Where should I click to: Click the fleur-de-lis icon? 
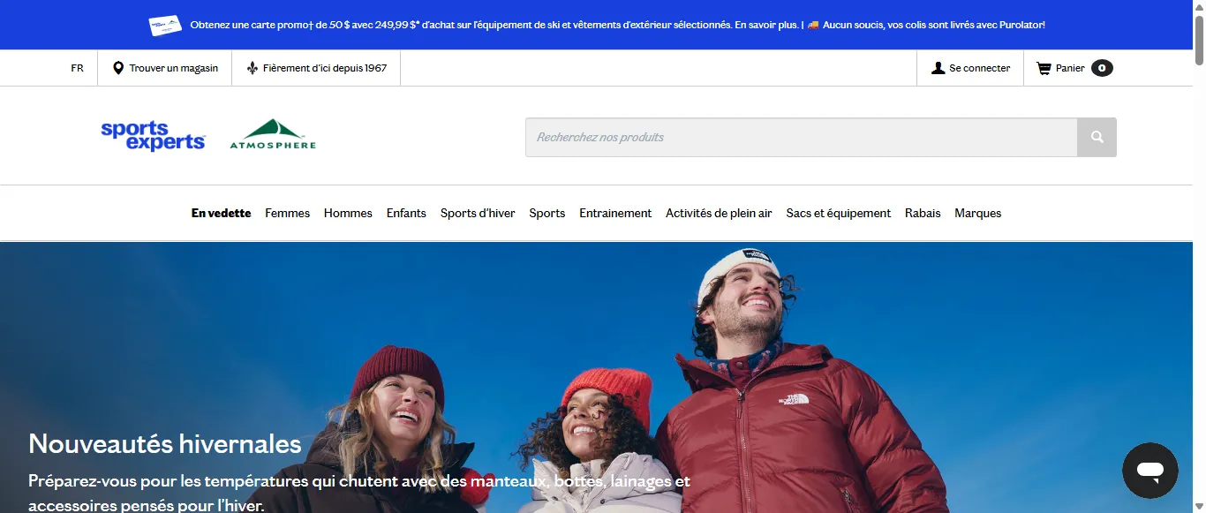point(253,68)
